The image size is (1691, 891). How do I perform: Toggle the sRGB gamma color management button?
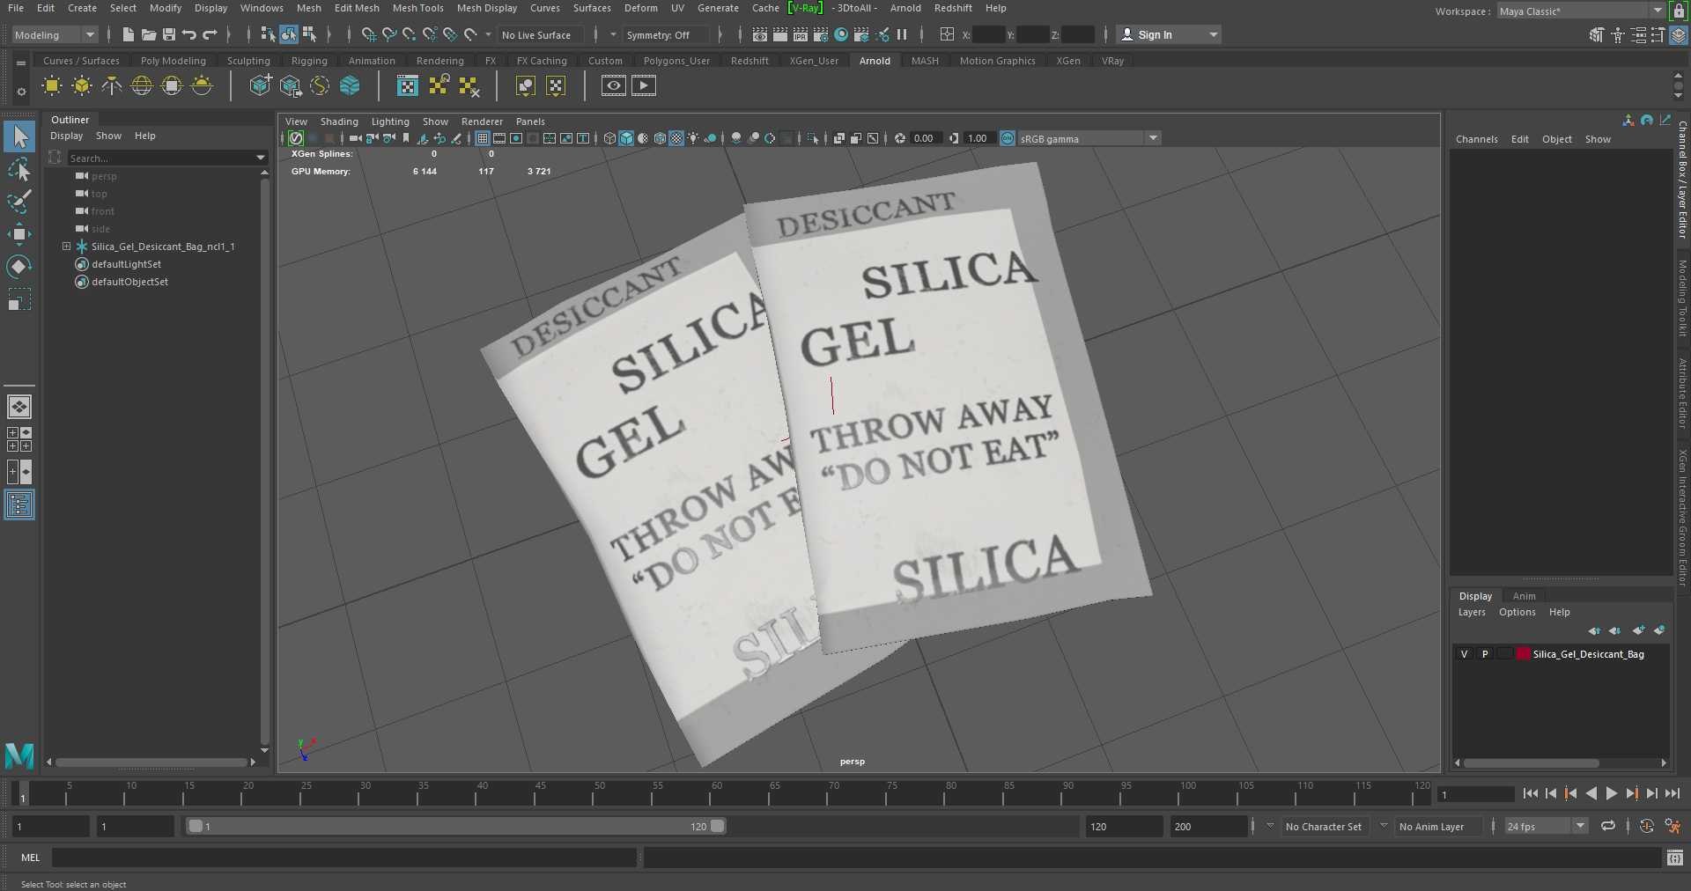click(1008, 138)
